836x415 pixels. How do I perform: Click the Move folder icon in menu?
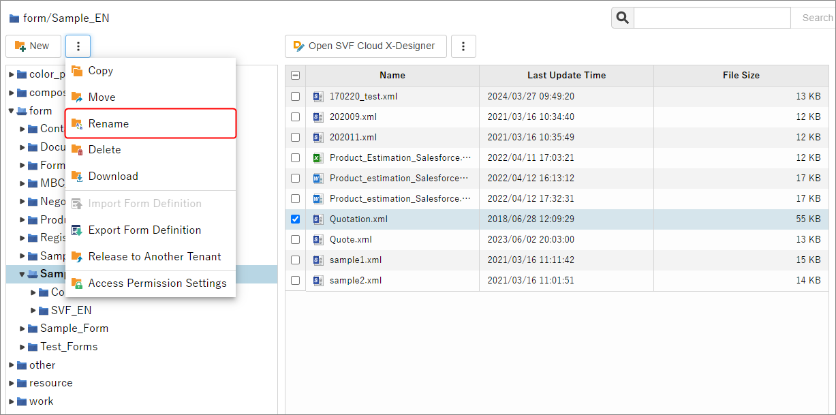click(x=77, y=97)
